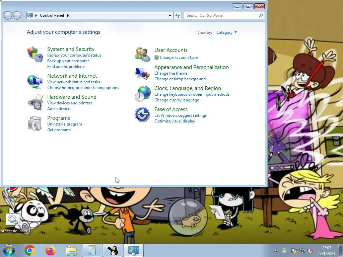Click Get programs link
This screenshot has width=343, height=257.
(x=59, y=130)
